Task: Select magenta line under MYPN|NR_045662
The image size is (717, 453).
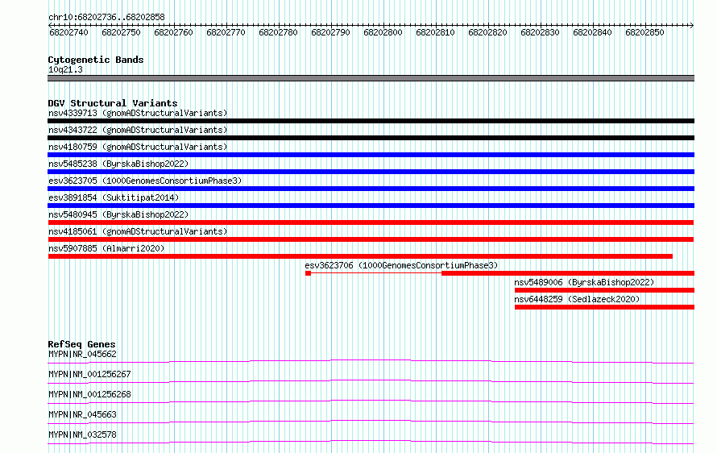Action: 371,361
